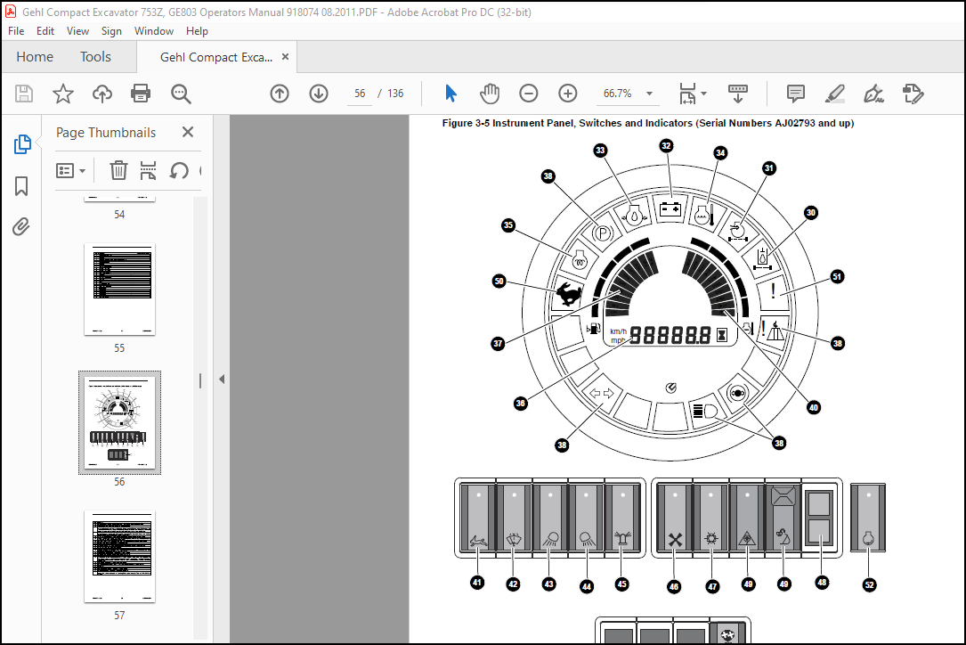Click the thumbnails panel scrollbar handle
The width and height of the screenshot is (966, 645).
(200, 381)
